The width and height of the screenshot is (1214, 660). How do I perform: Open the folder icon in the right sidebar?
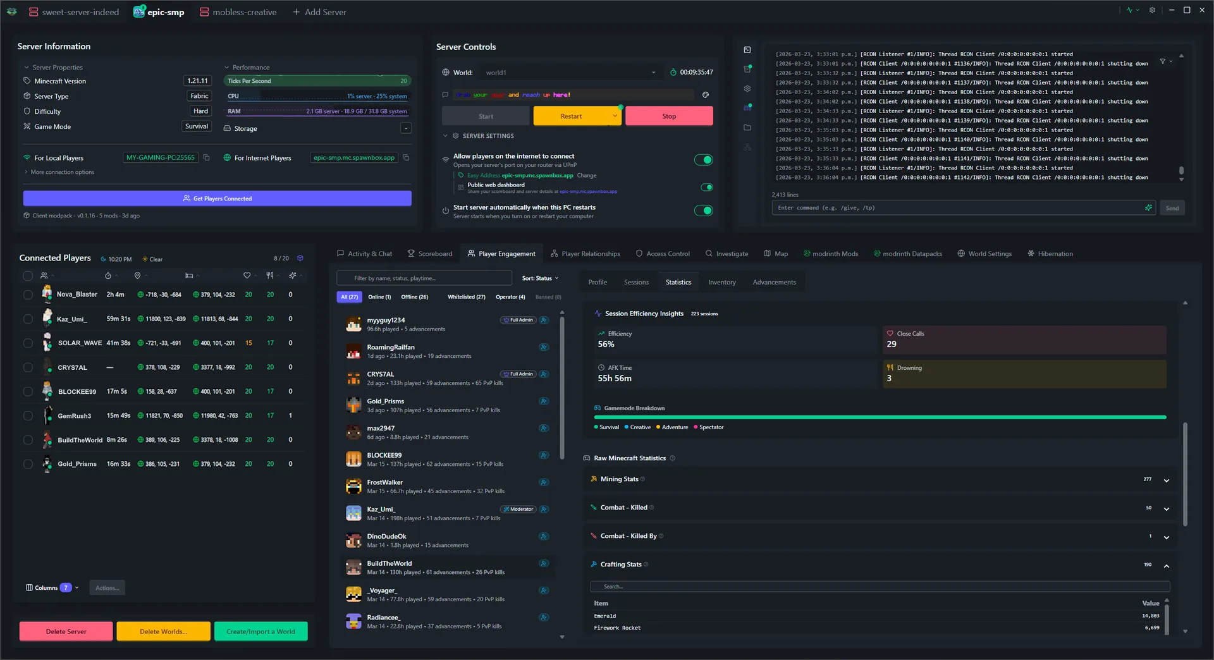(x=747, y=127)
